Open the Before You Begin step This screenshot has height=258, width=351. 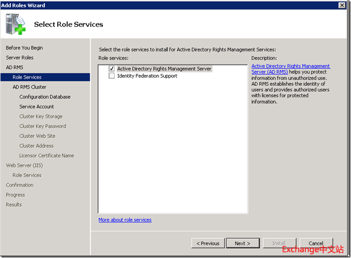[24, 48]
